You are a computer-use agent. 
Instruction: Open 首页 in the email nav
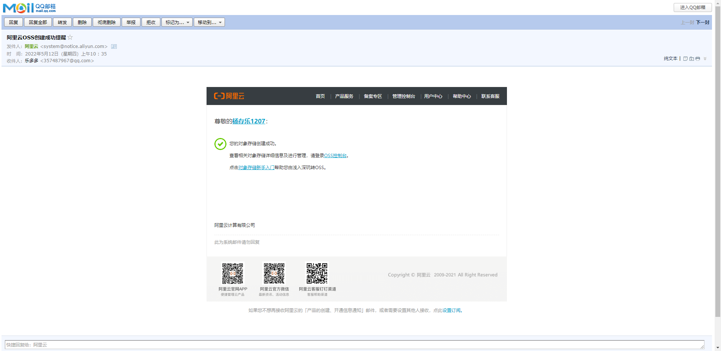[x=320, y=96]
